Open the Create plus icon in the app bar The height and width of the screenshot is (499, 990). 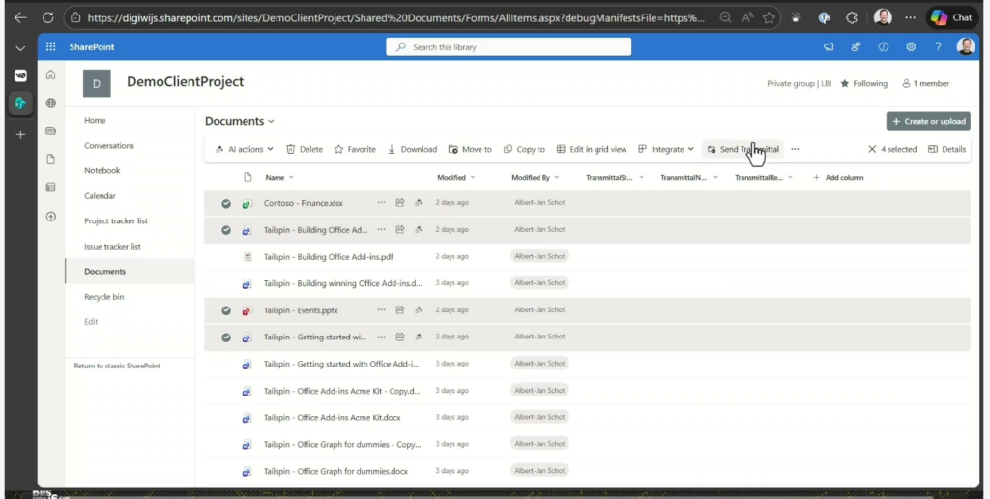[x=51, y=216]
